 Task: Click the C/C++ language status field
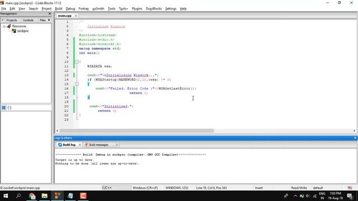point(107,188)
